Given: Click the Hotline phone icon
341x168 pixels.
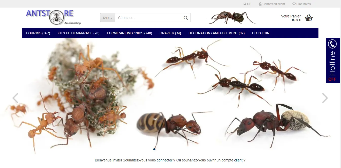Looking at the screenshot, I should [332, 44].
